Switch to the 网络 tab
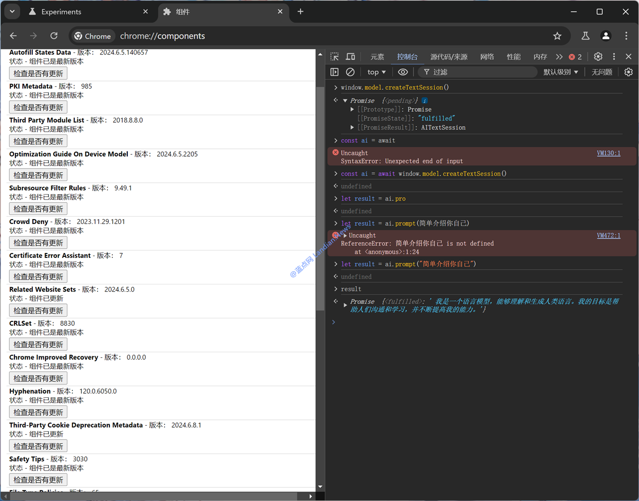The image size is (639, 501). 487,56
